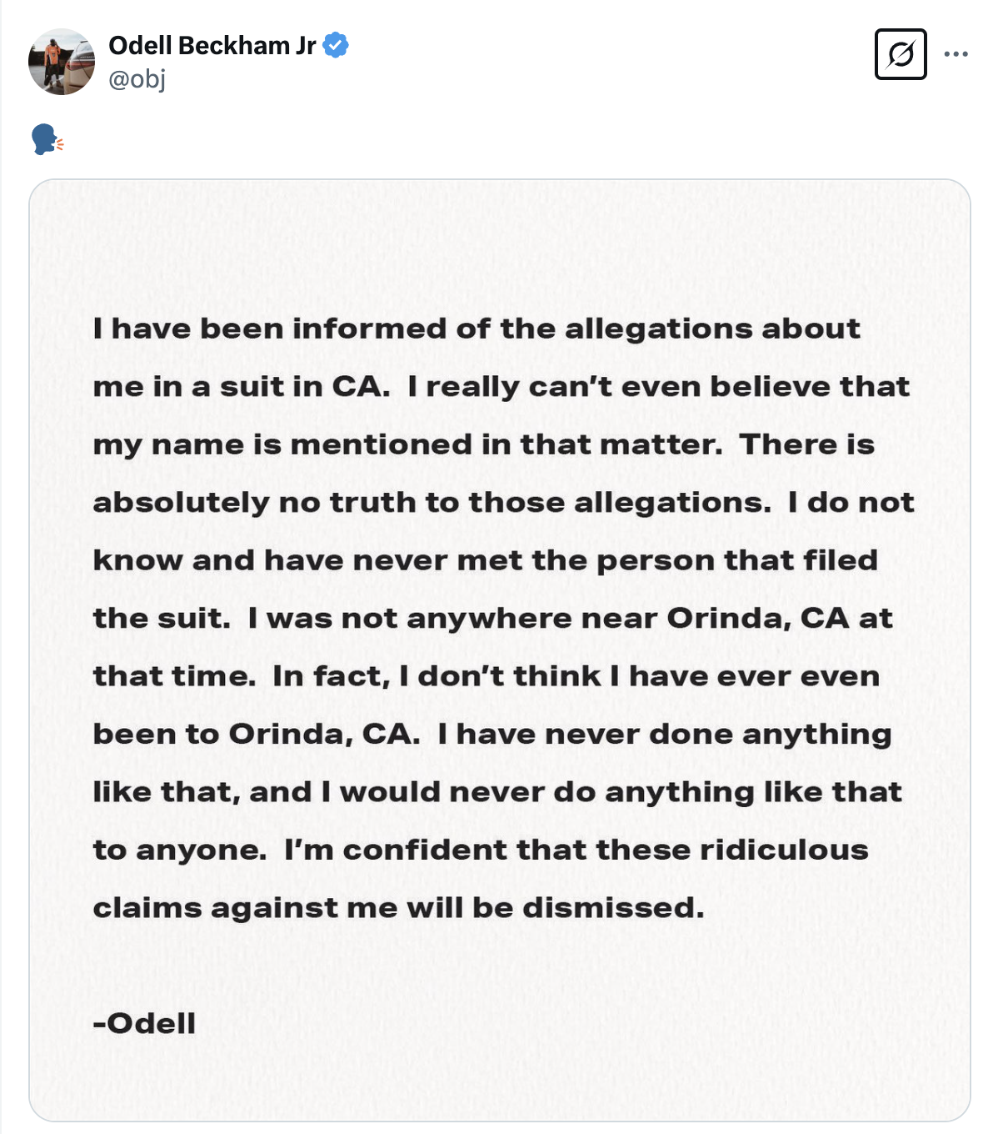Open the @obj handle link
The width and height of the screenshot is (998, 1134).
coord(137,79)
